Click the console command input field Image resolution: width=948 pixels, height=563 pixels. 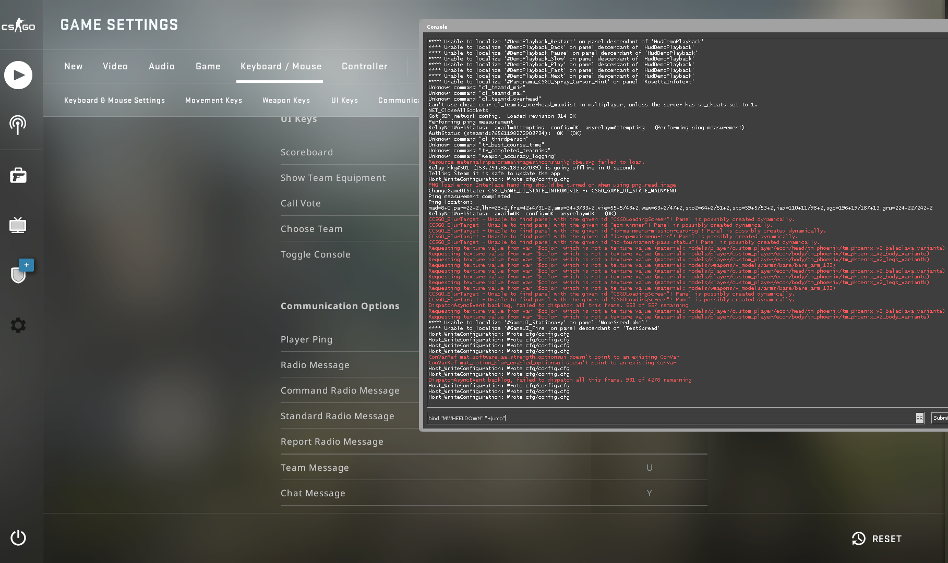pos(671,418)
